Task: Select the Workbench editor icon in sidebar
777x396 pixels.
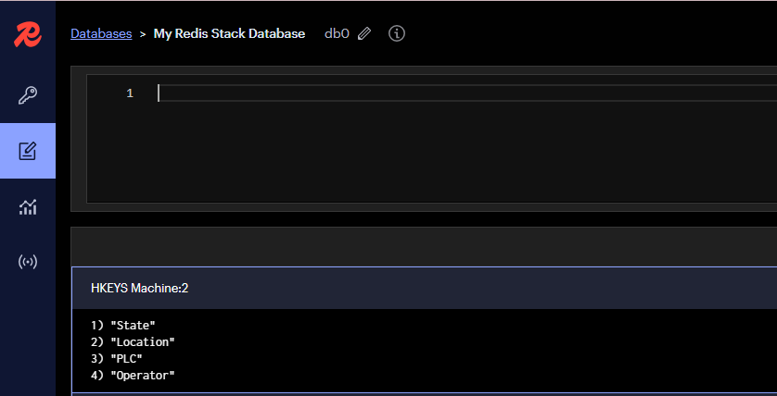Action: pos(28,151)
